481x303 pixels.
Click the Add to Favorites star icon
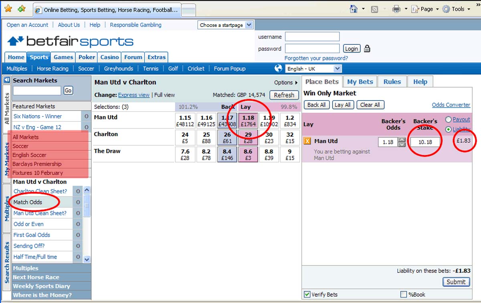click(x=22, y=9)
